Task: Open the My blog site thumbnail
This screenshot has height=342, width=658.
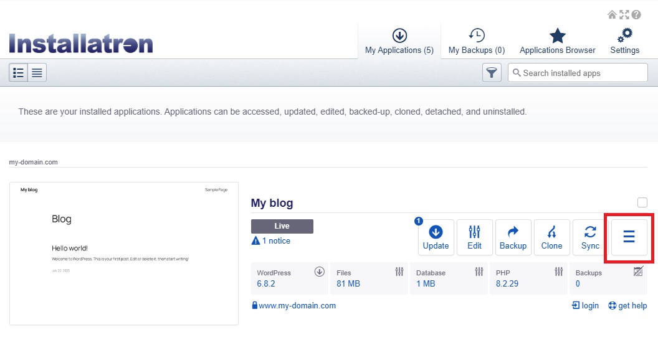Action: [124, 254]
